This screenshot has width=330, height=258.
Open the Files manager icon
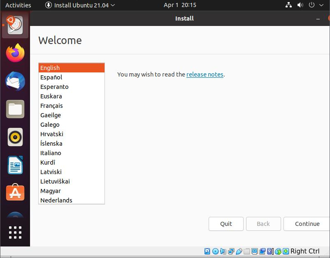pyautogui.click(x=15, y=109)
